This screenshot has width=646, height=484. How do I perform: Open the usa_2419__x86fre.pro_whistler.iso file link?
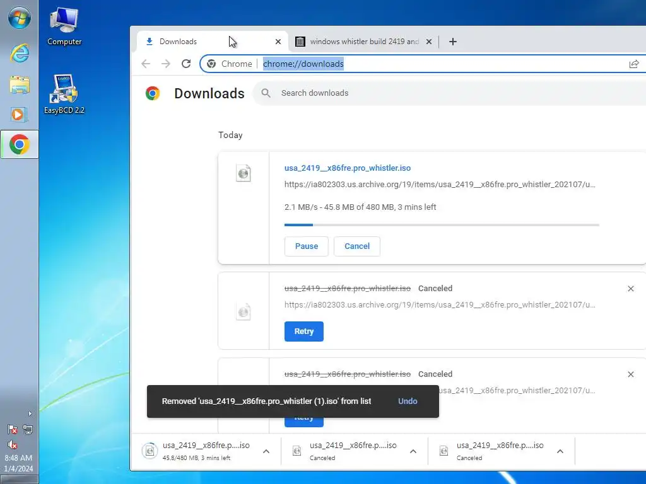coord(348,168)
